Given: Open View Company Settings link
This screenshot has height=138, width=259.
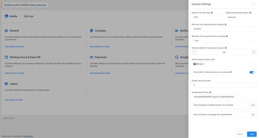Looking at the screenshot, I should (100, 47).
